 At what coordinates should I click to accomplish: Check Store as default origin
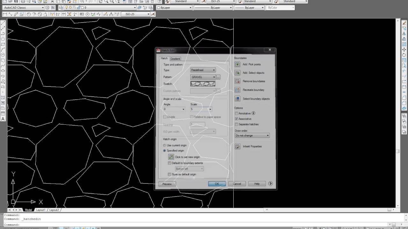[170, 174]
